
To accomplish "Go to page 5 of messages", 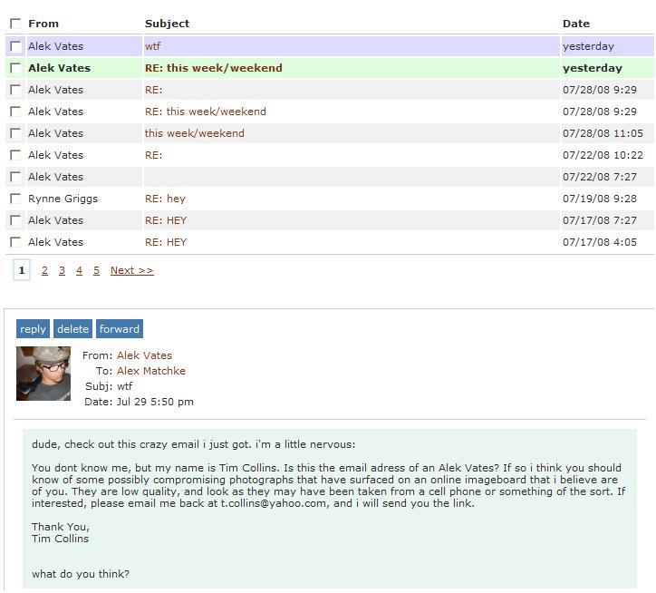I will (x=96, y=270).
